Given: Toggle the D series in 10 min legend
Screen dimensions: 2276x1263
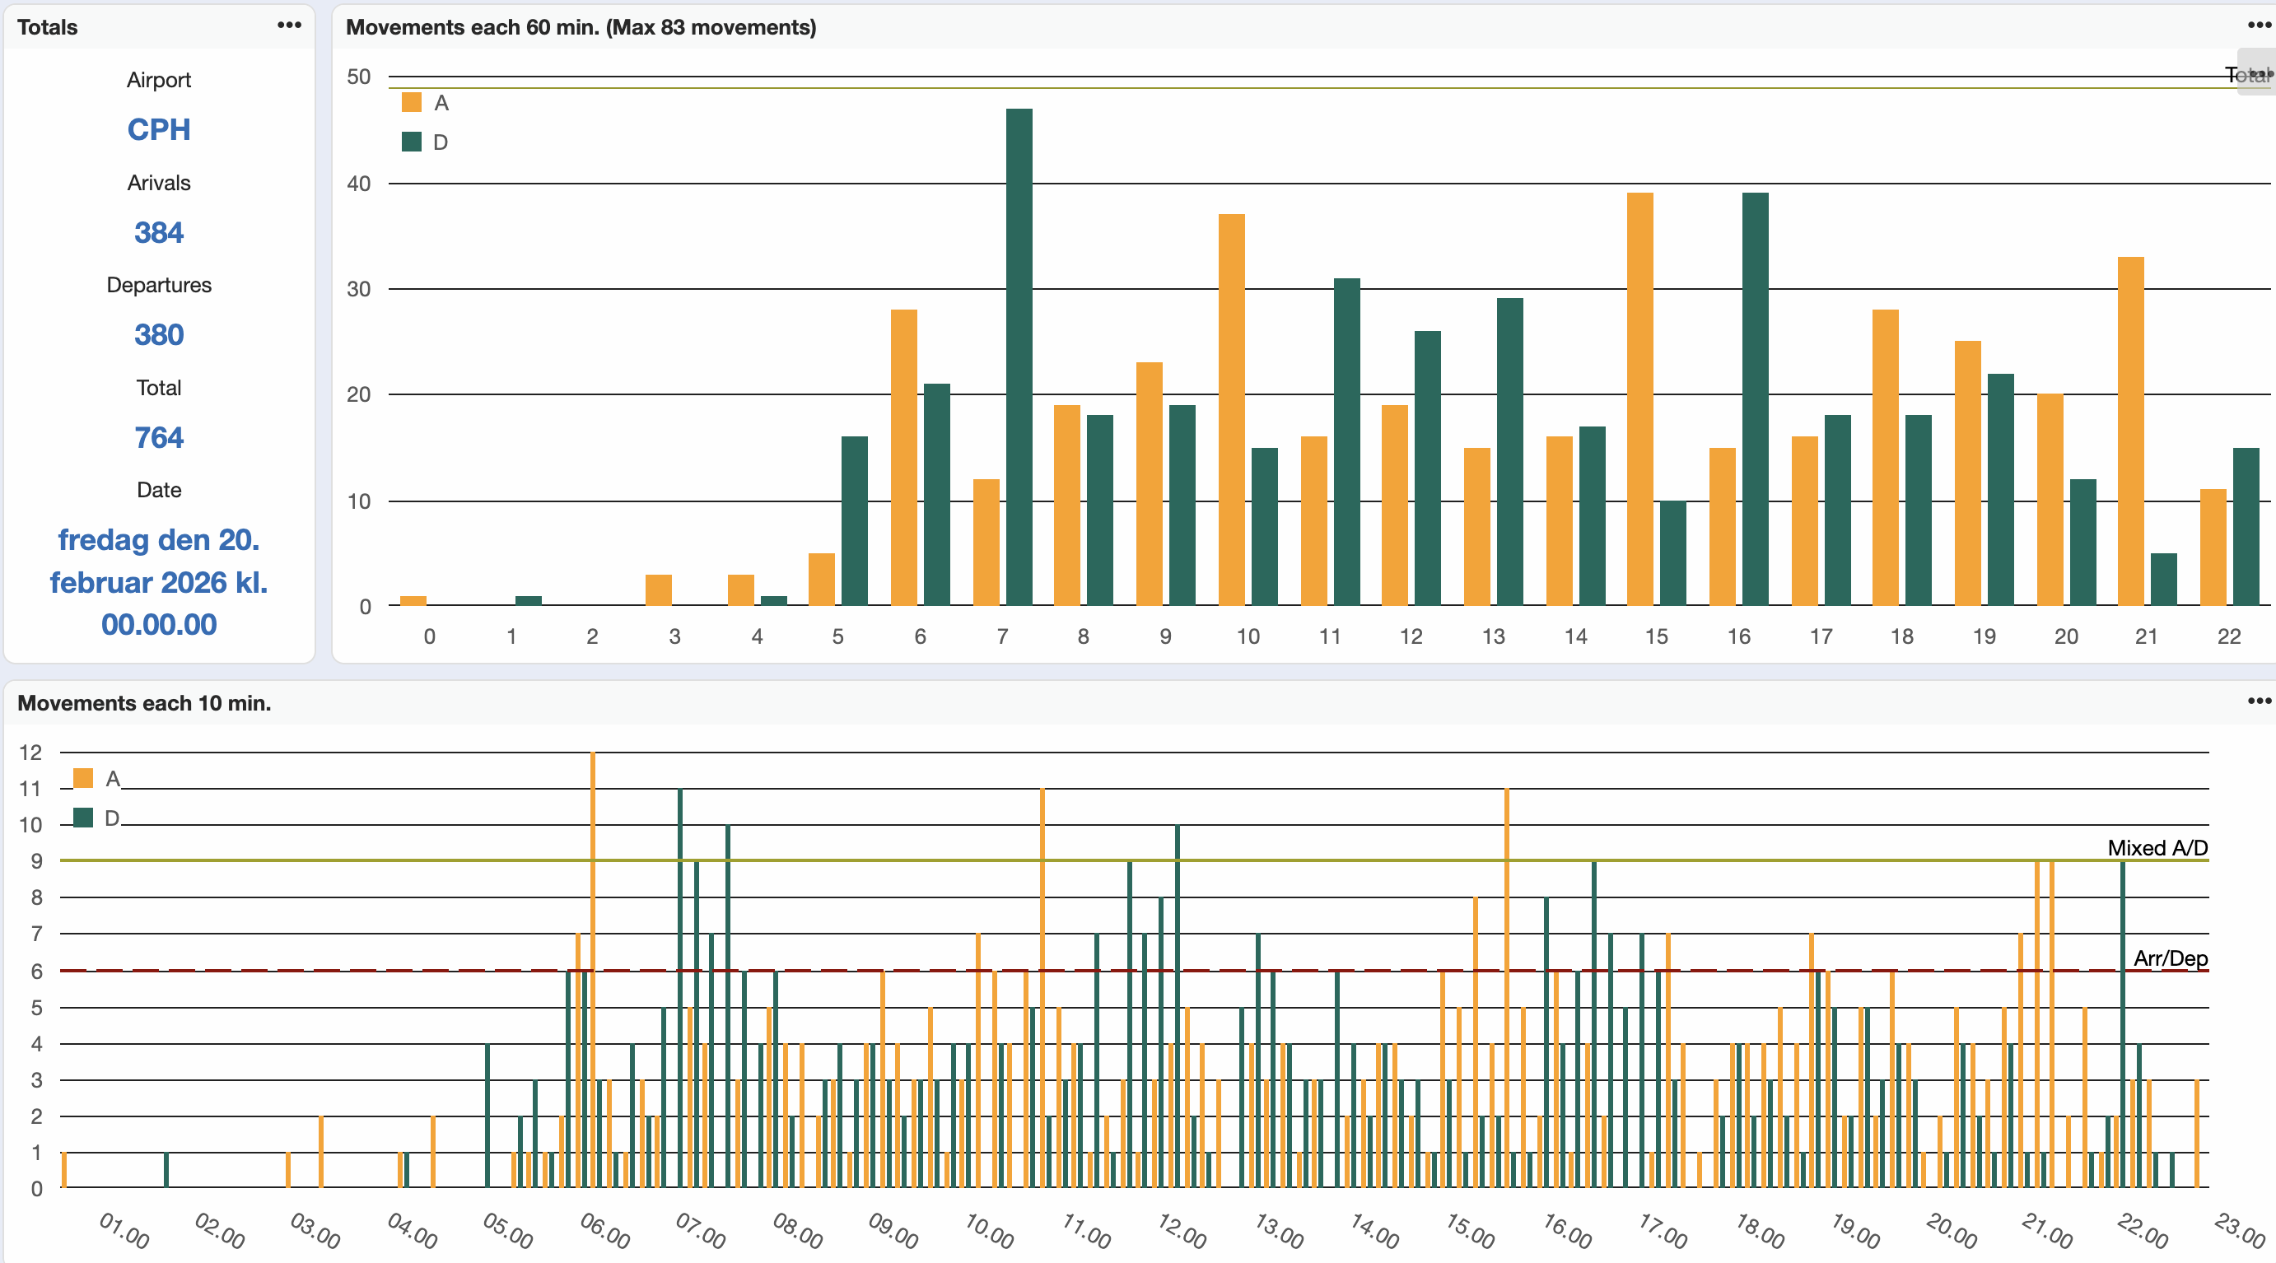Looking at the screenshot, I should [x=97, y=818].
